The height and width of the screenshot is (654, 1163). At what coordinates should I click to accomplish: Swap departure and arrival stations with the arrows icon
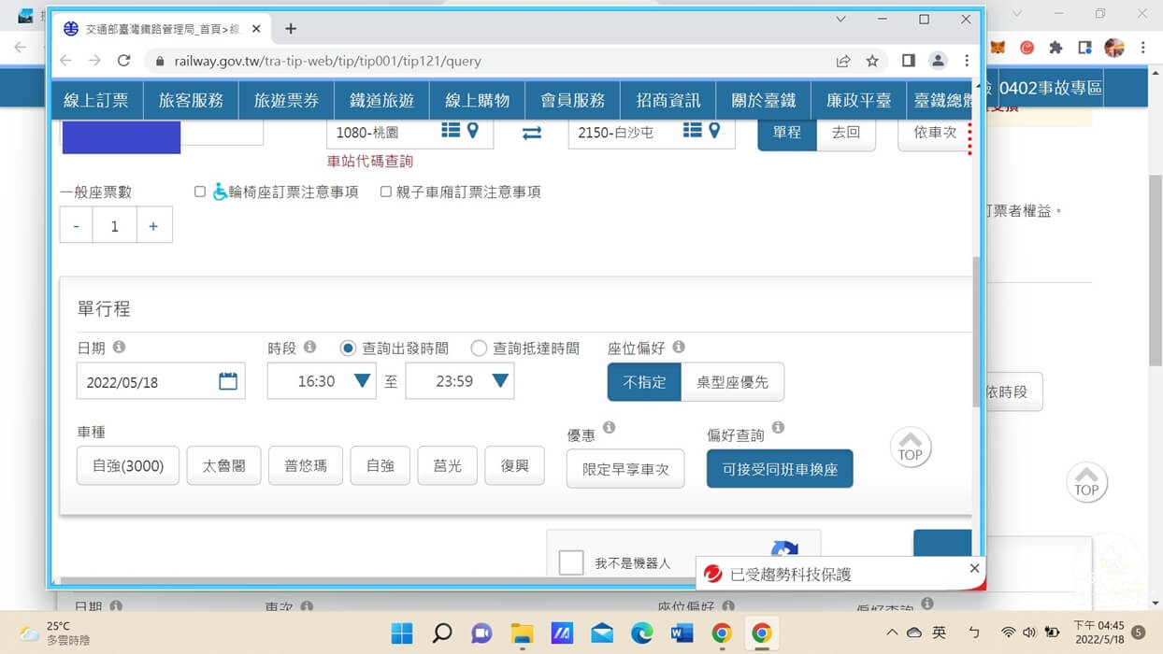click(531, 133)
